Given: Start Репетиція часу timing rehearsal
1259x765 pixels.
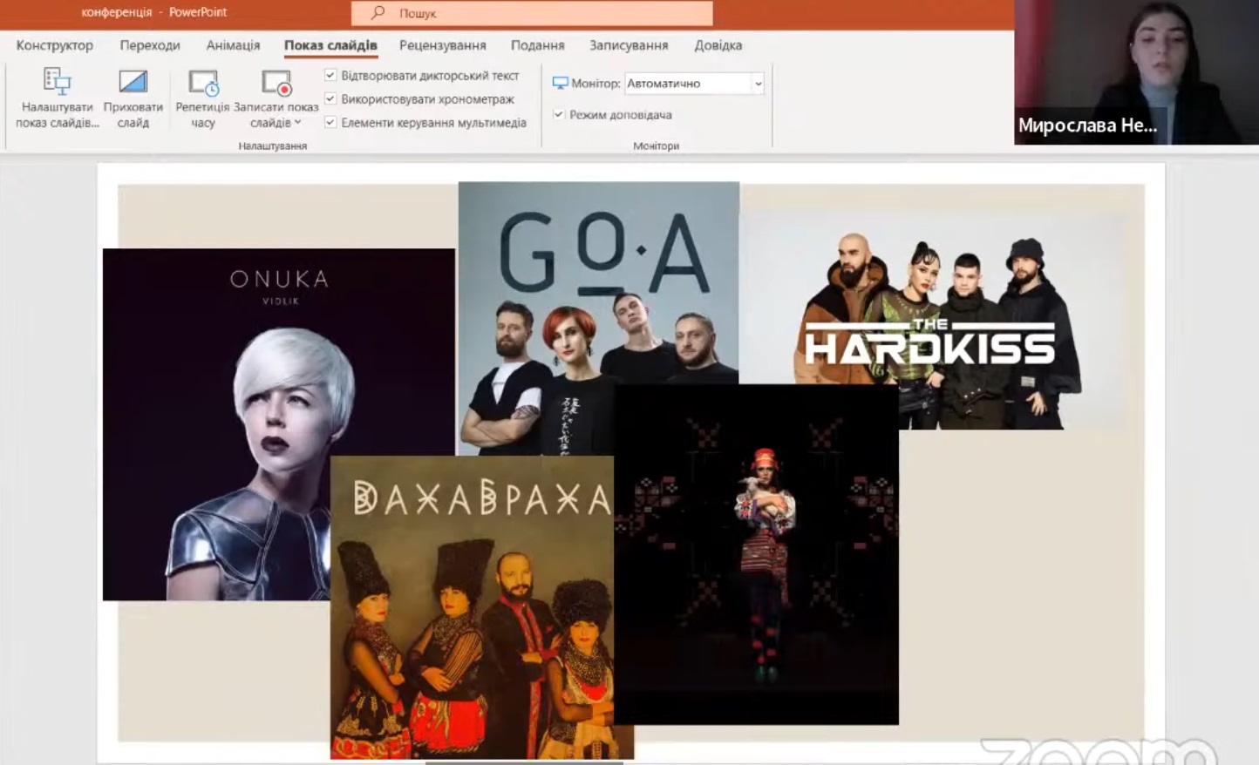Looking at the screenshot, I should 203,83.
